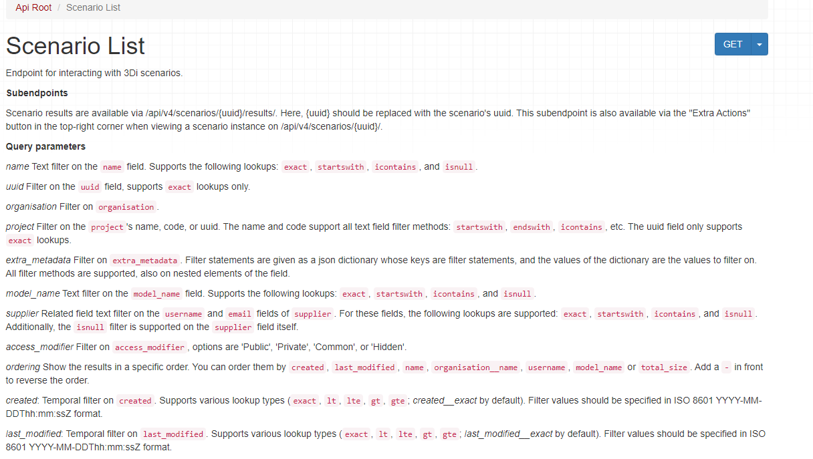Click 'created' code tag in the ordering row
The width and height of the screenshot is (813, 459).
[308, 367]
